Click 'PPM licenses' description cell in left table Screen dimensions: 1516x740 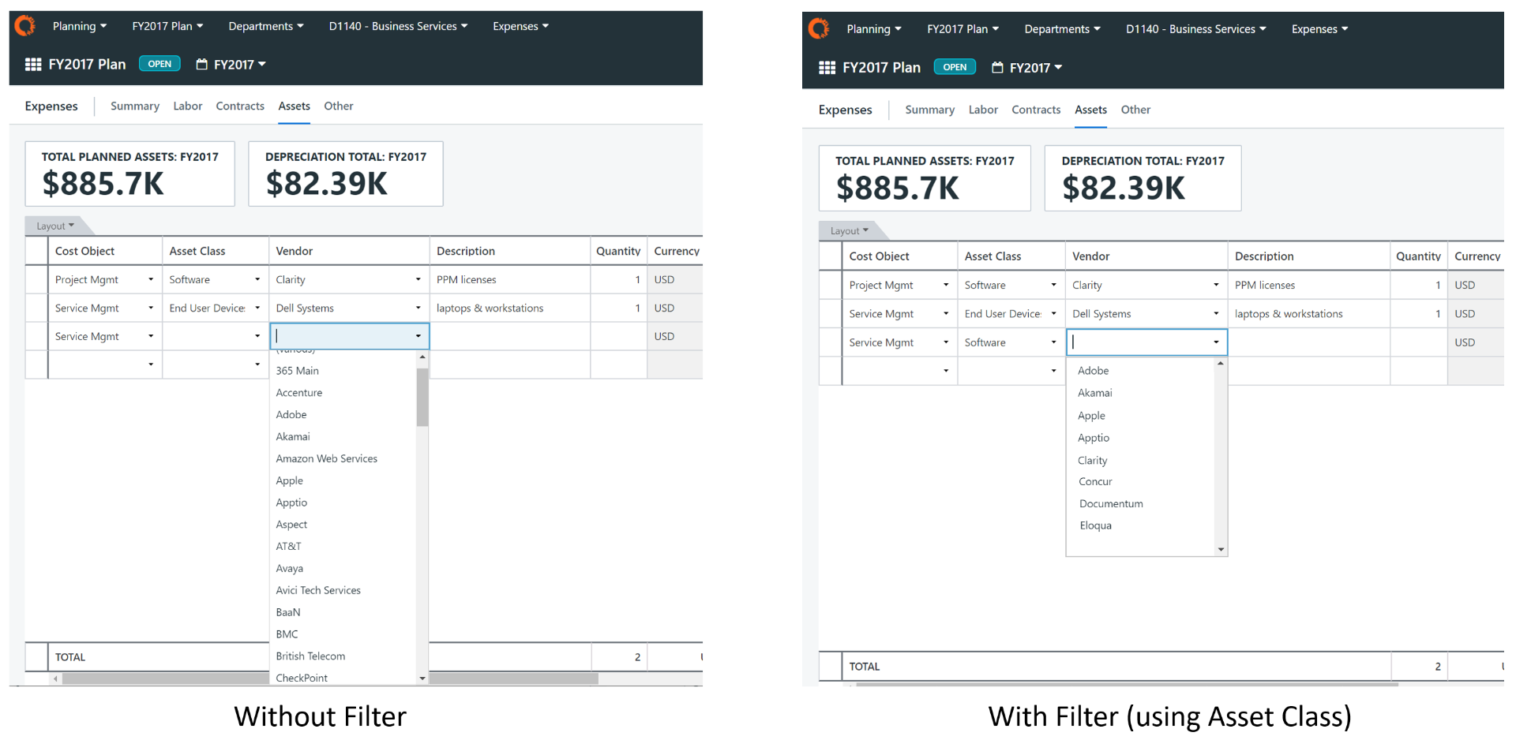509,279
